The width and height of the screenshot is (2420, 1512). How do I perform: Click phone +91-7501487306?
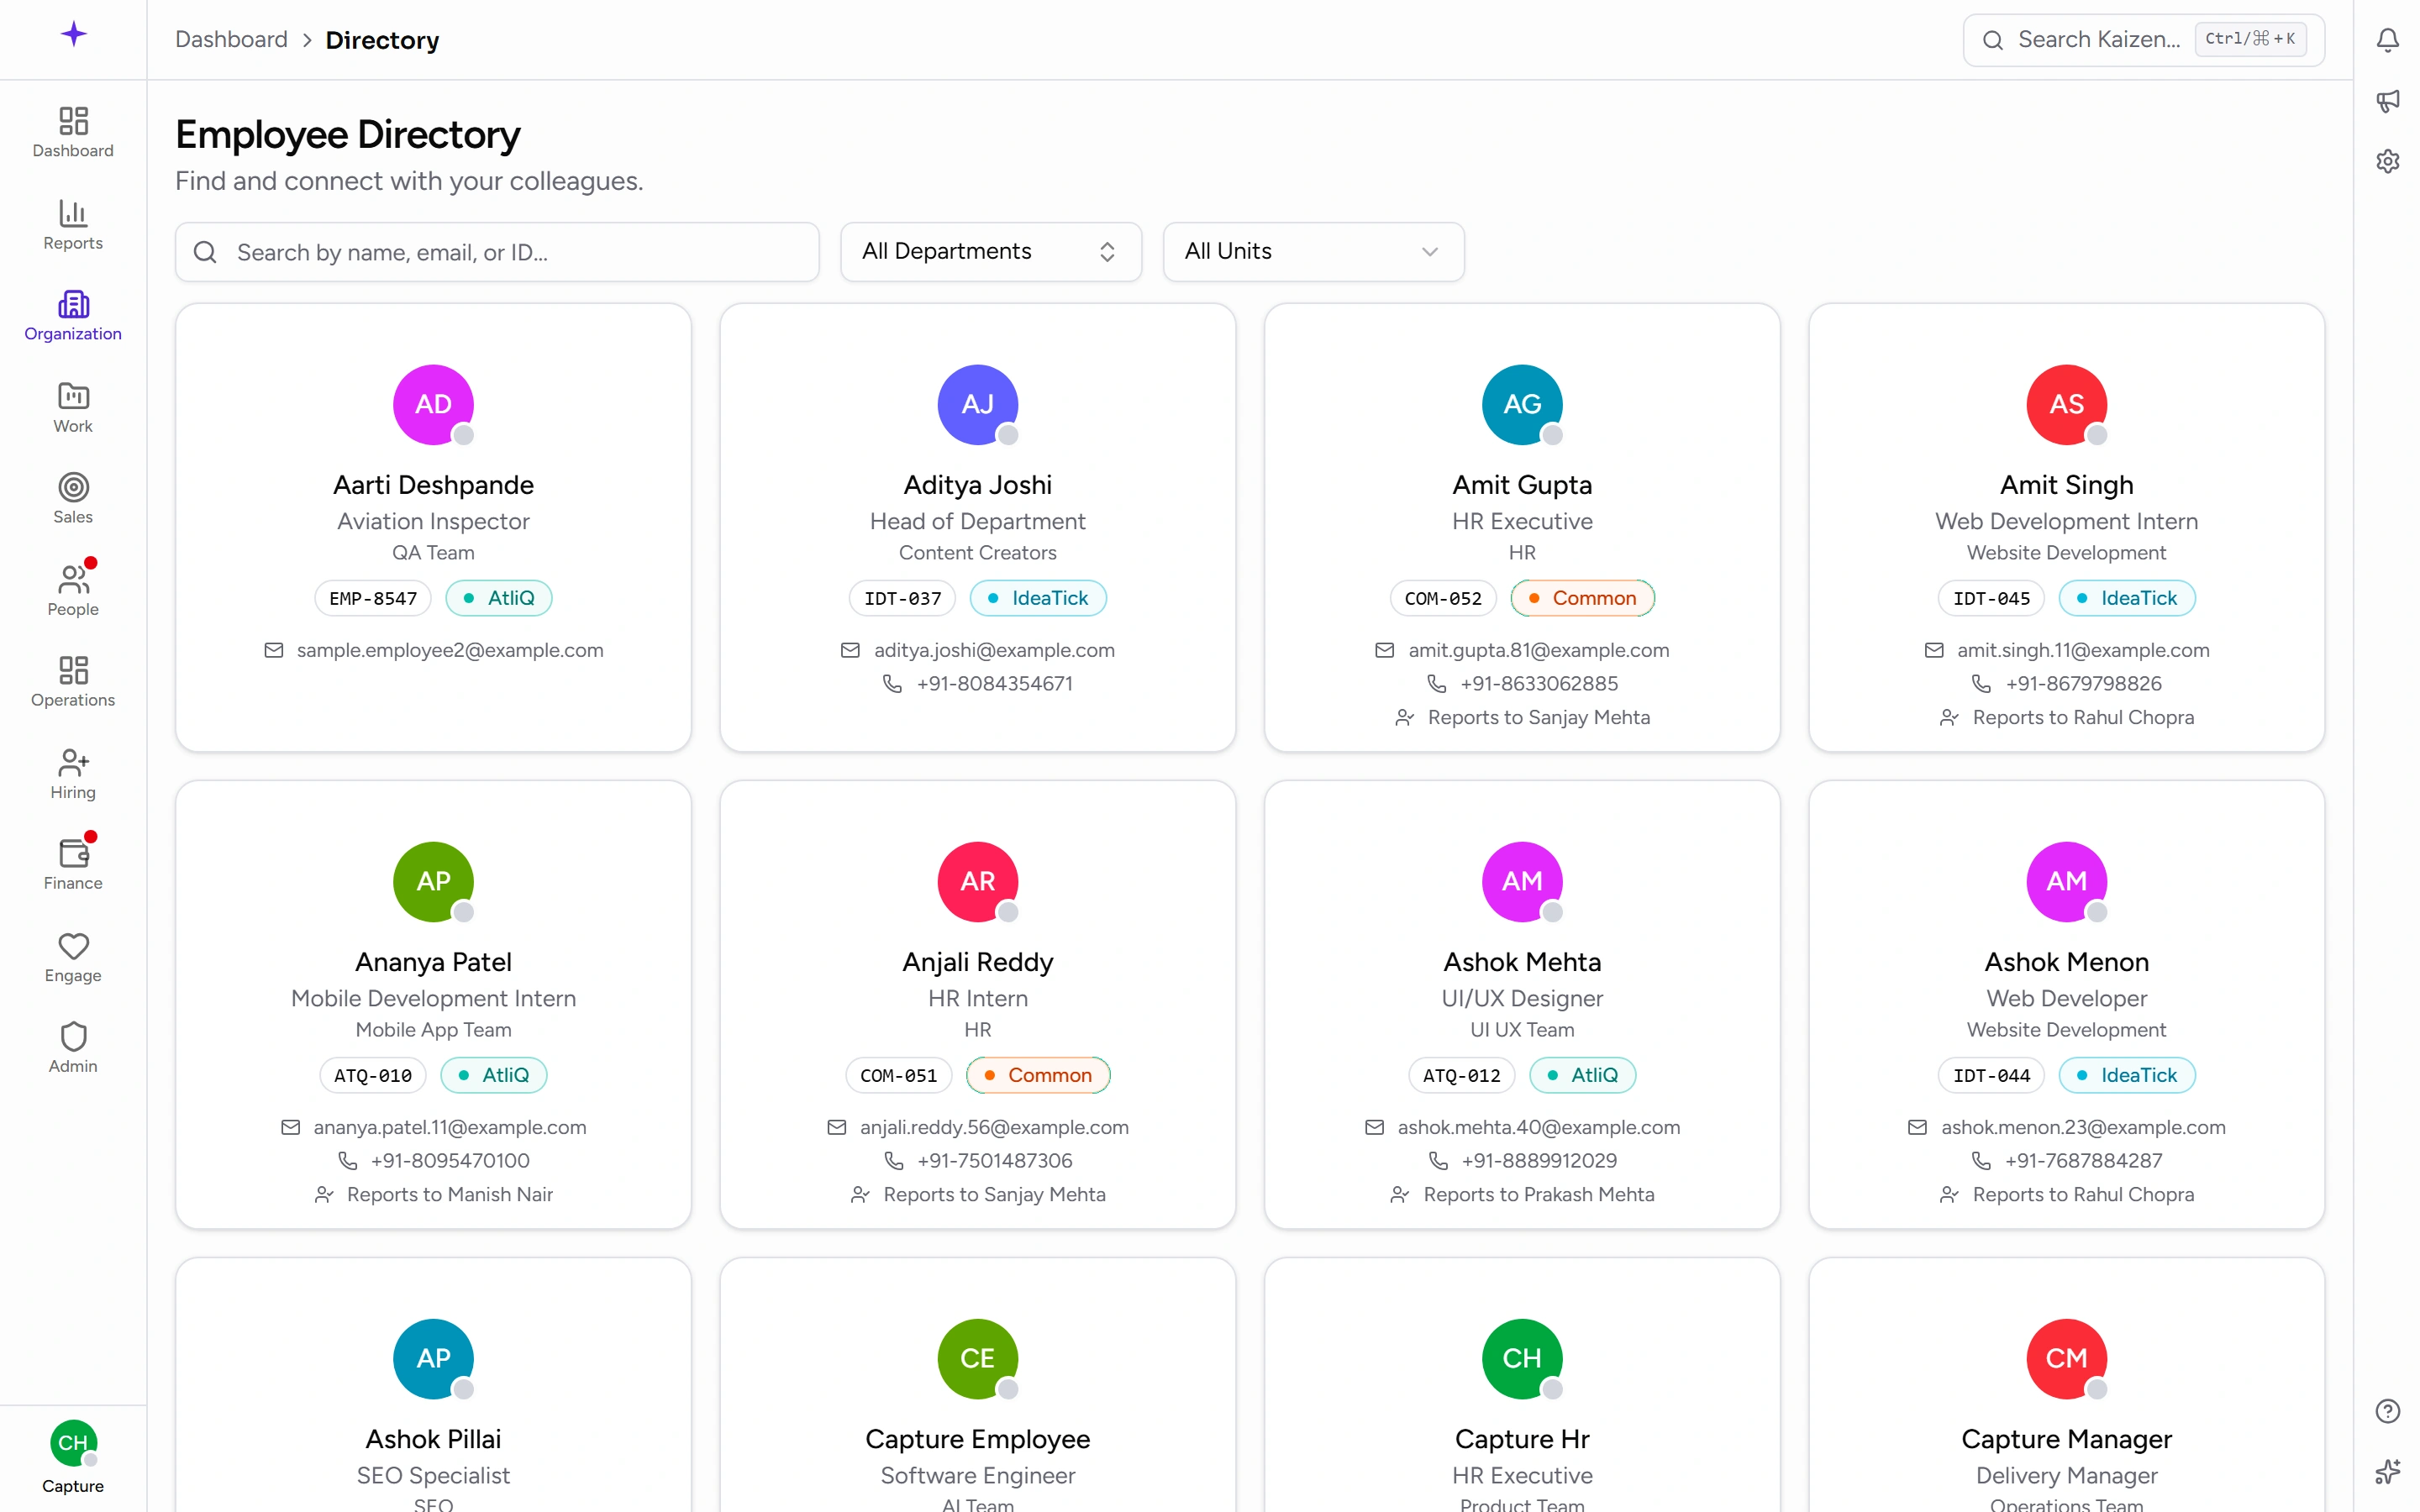tap(994, 1161)
